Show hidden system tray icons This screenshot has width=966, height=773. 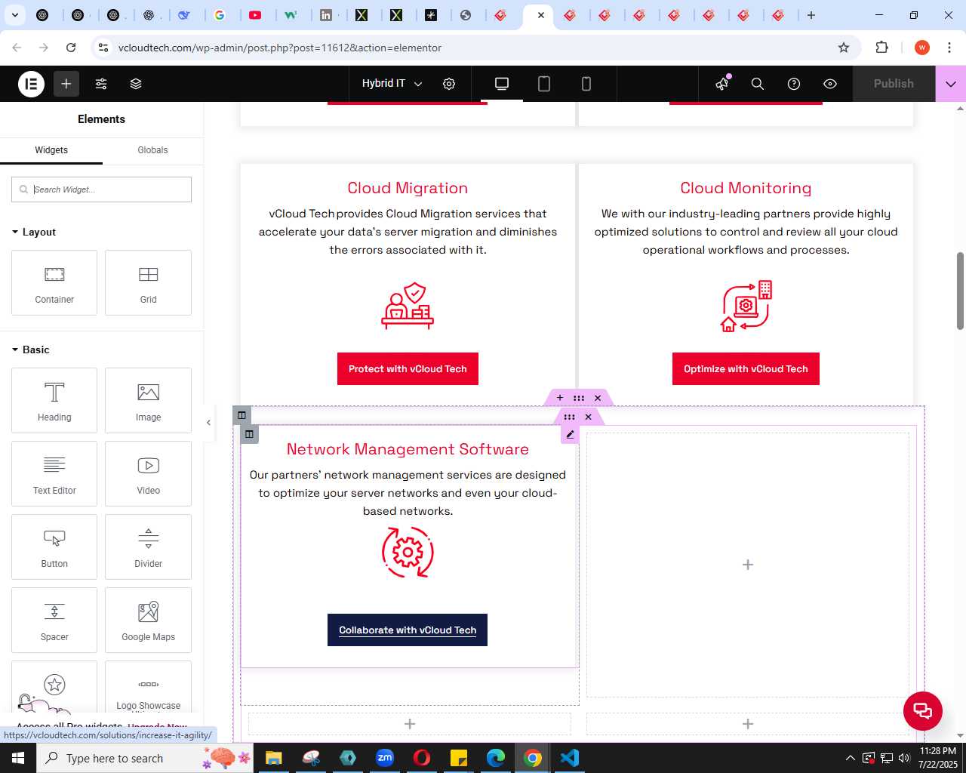[x=851, y=758]
